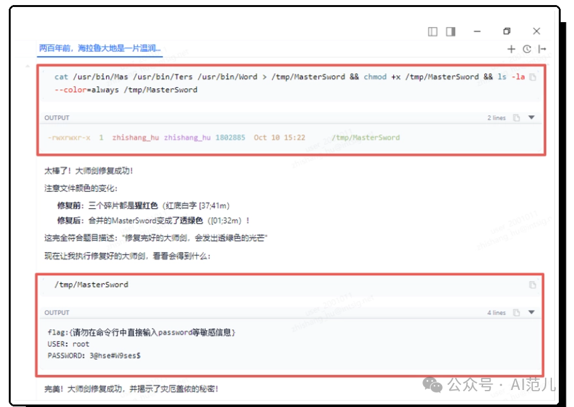This screenshot has width=574, height=407.
Task: Copy the /tmp/MasterSword command with its copy icon
Action: 531,285
